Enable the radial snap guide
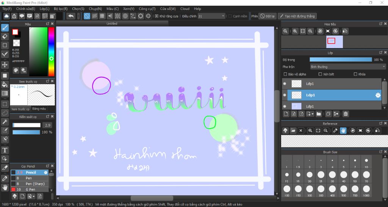 pos(117,16)
